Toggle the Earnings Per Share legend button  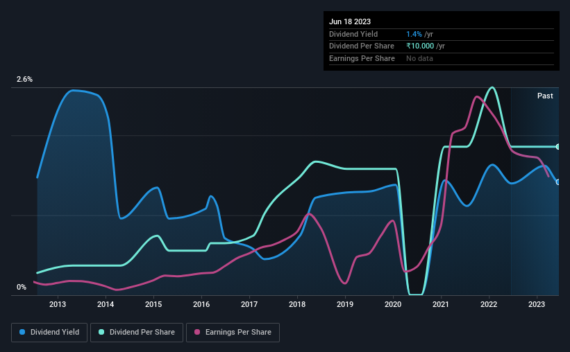pyautogui.click(x=233, y=333)
